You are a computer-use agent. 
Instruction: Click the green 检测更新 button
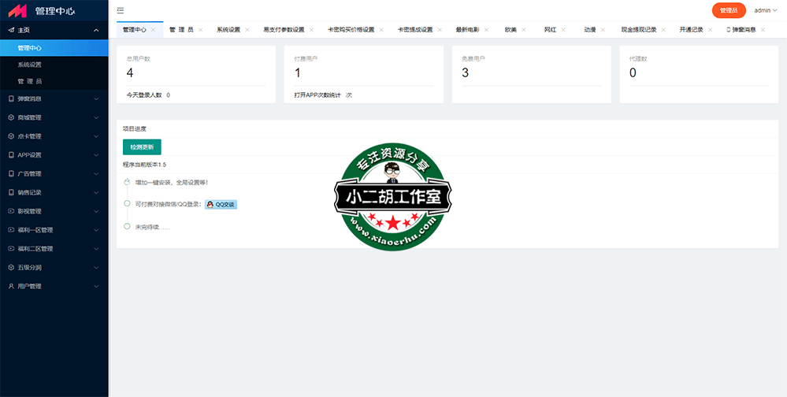pos(142,147)
